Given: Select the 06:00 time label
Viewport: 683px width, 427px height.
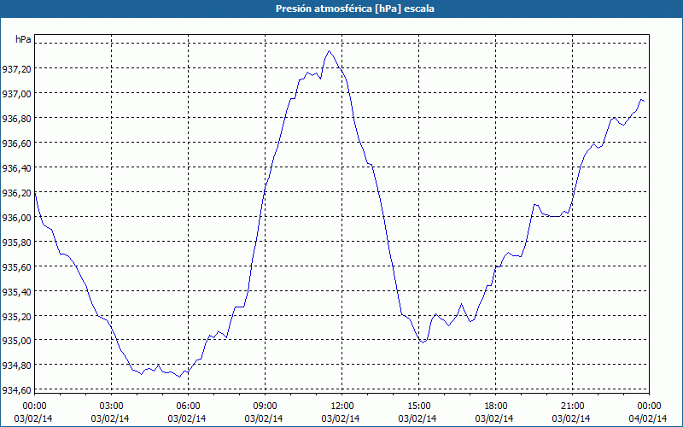Looking at the screenshot, I should [188, 407].
